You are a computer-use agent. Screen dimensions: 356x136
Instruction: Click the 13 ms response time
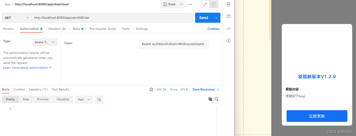[x=174, y=89]
